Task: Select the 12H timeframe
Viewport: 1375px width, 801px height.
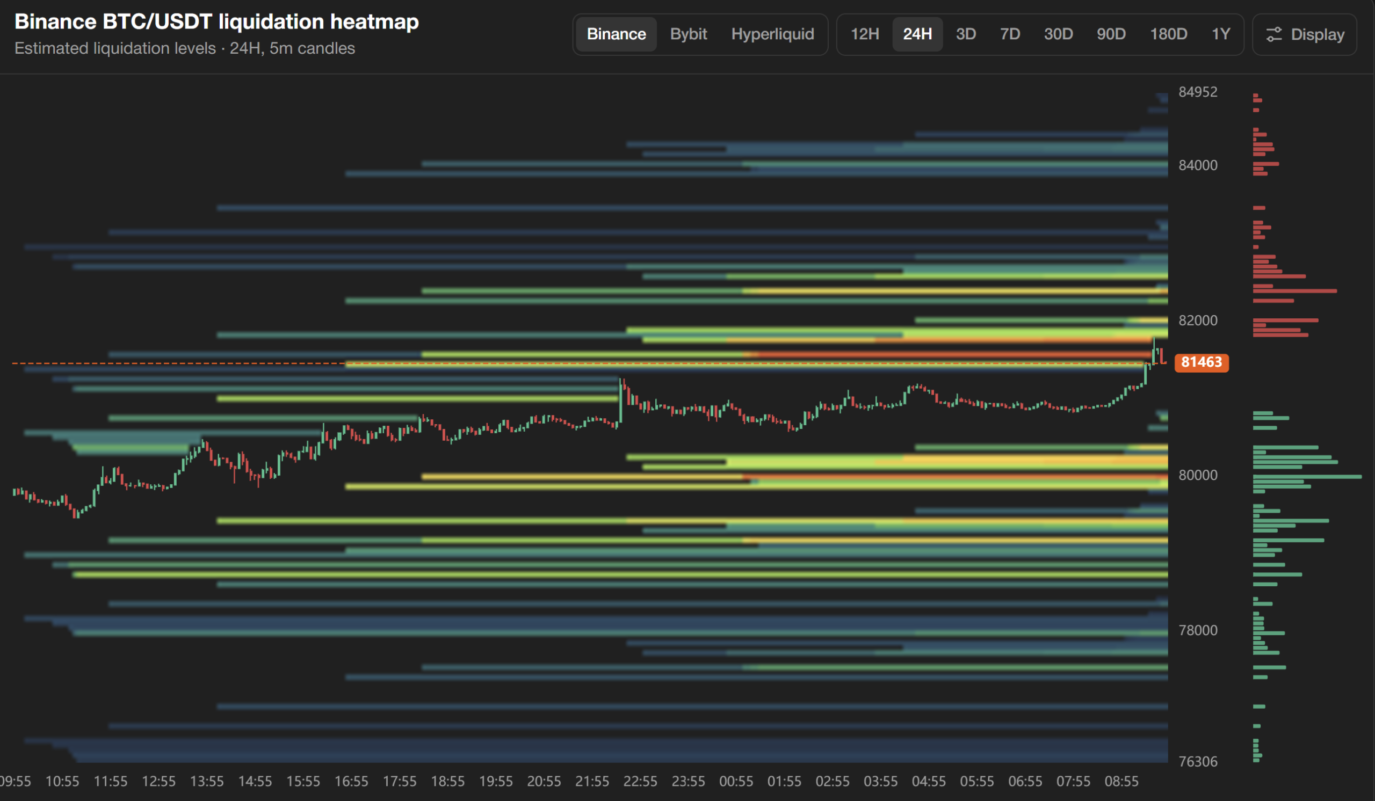Action: 865,34
